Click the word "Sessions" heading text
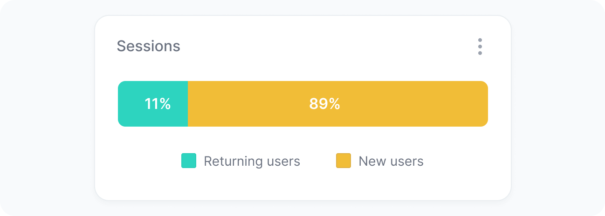 point(148,46)
